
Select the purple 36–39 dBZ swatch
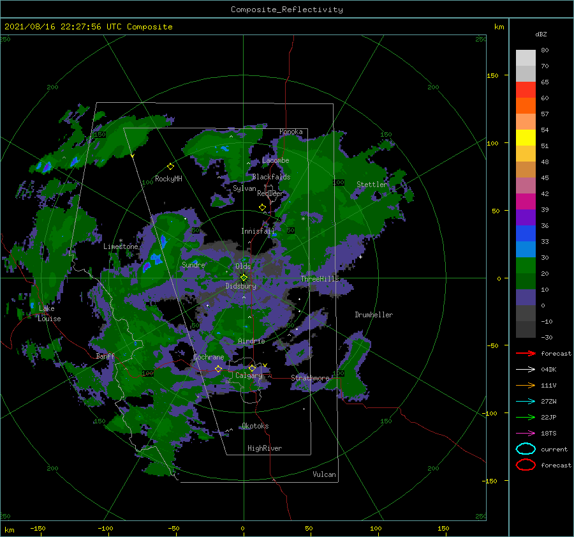point(526,218)
